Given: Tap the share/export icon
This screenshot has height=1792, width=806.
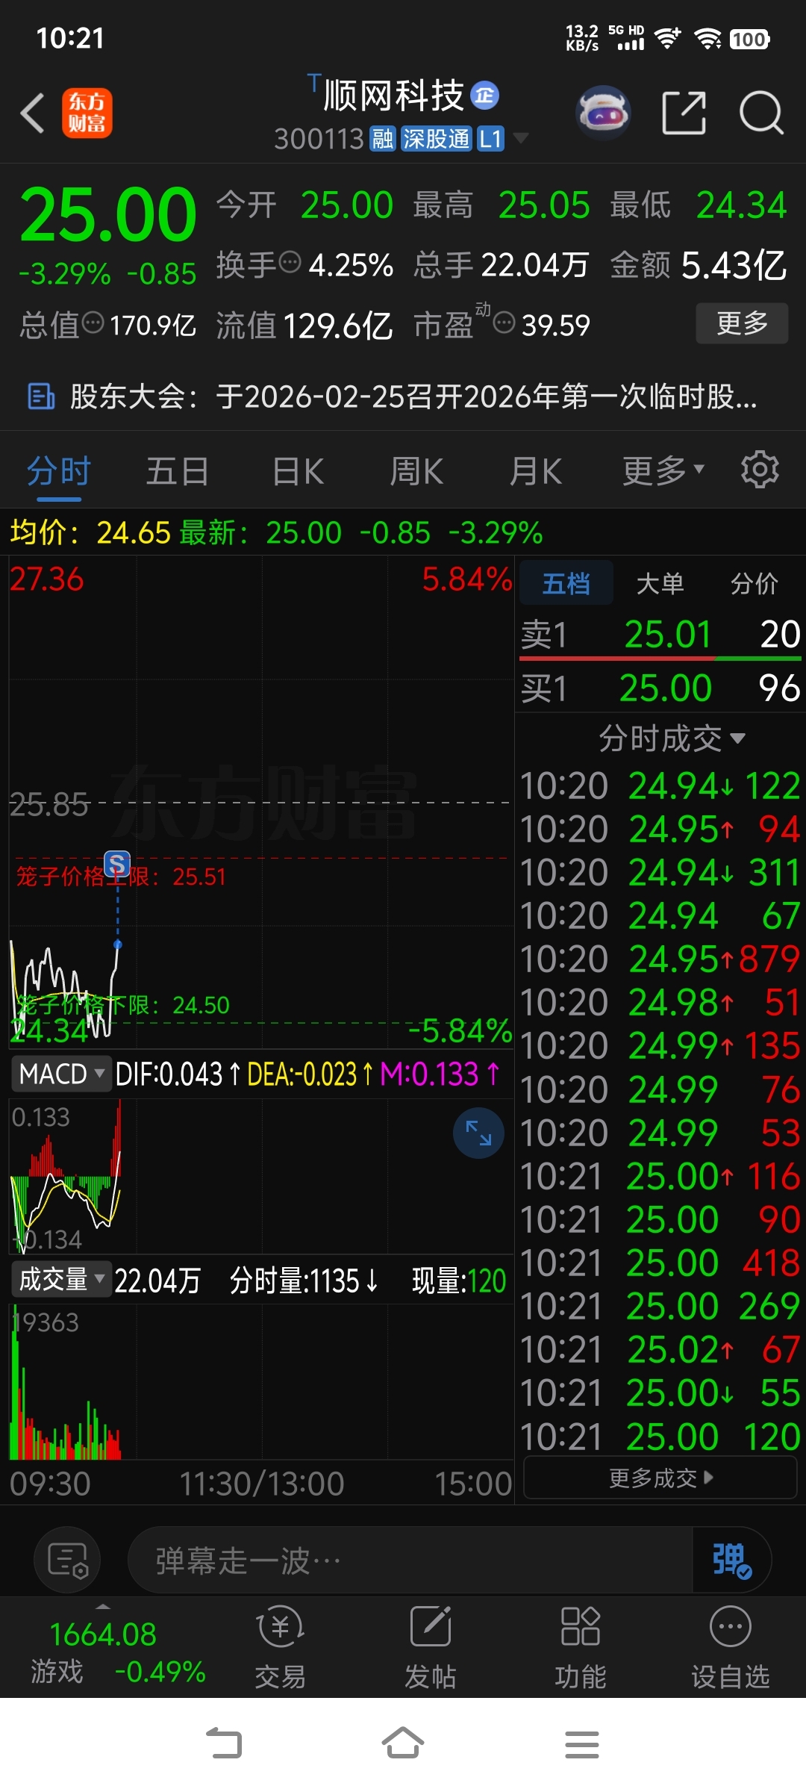Looking at the screenshot, I should coord(684,113).
